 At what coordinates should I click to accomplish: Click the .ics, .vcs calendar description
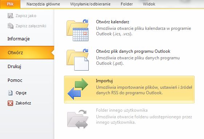(x=144, y=31)
